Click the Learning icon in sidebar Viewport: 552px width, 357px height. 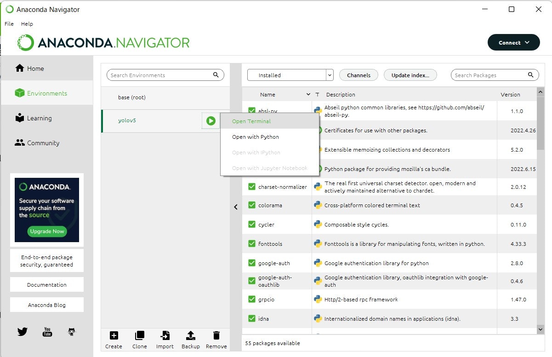(19, 118)
